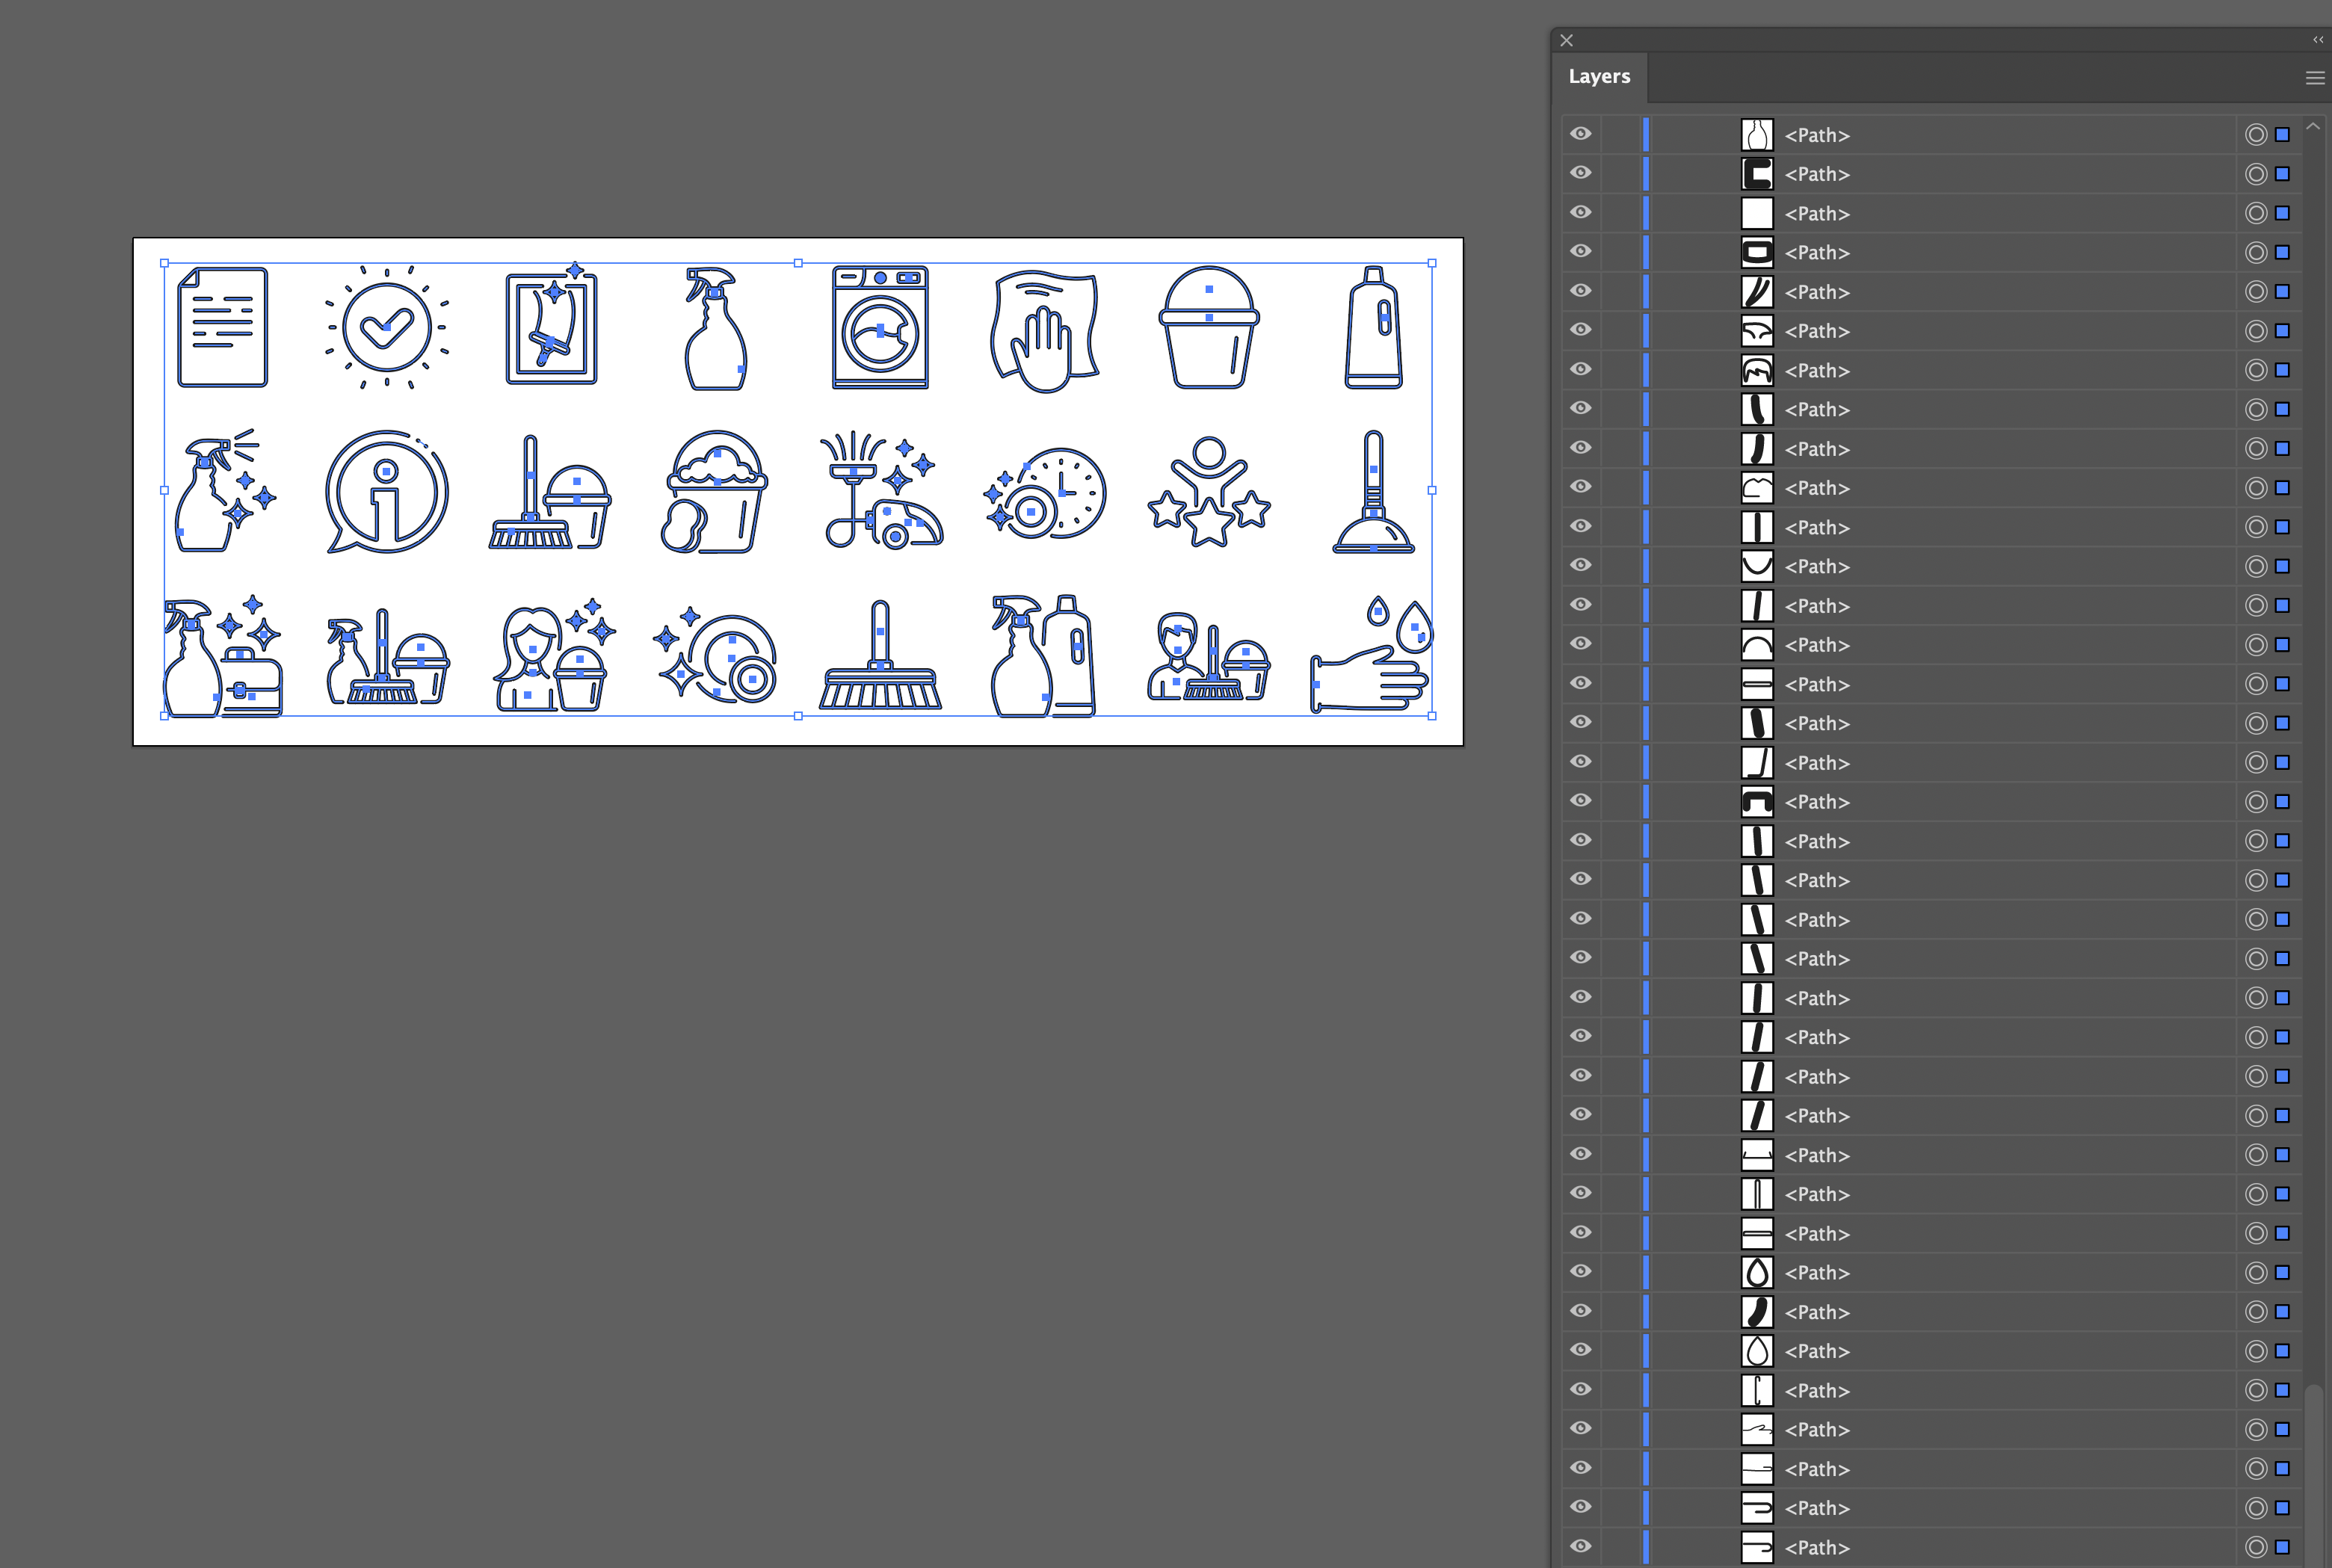2332x1568 pixels.
Task: Click the blue selection square of the top Path row
Action: 2281,134
